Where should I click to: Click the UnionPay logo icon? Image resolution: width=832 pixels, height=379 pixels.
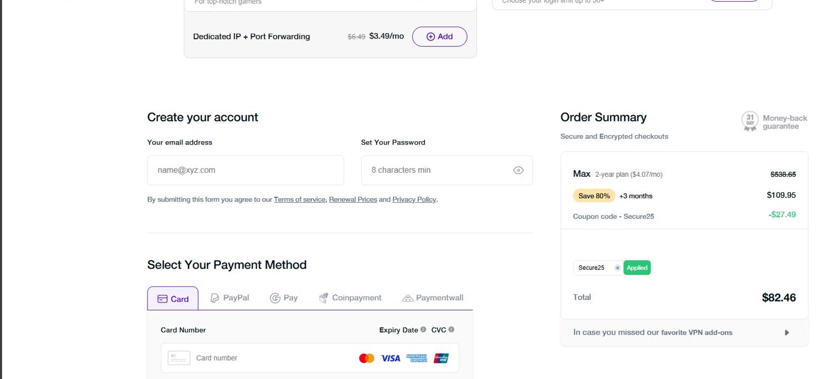(x=441, y=358)
